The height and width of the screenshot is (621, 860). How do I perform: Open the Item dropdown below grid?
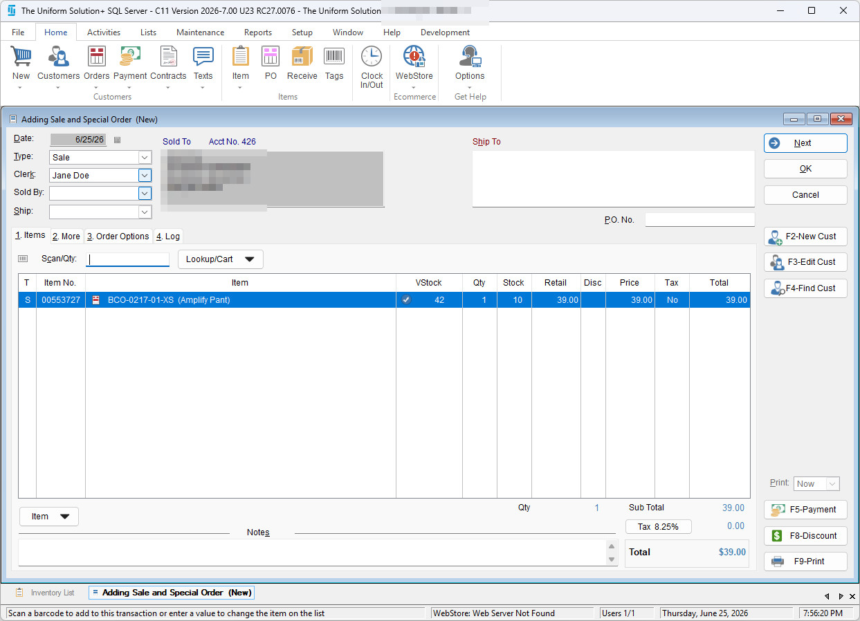(49, 517)
